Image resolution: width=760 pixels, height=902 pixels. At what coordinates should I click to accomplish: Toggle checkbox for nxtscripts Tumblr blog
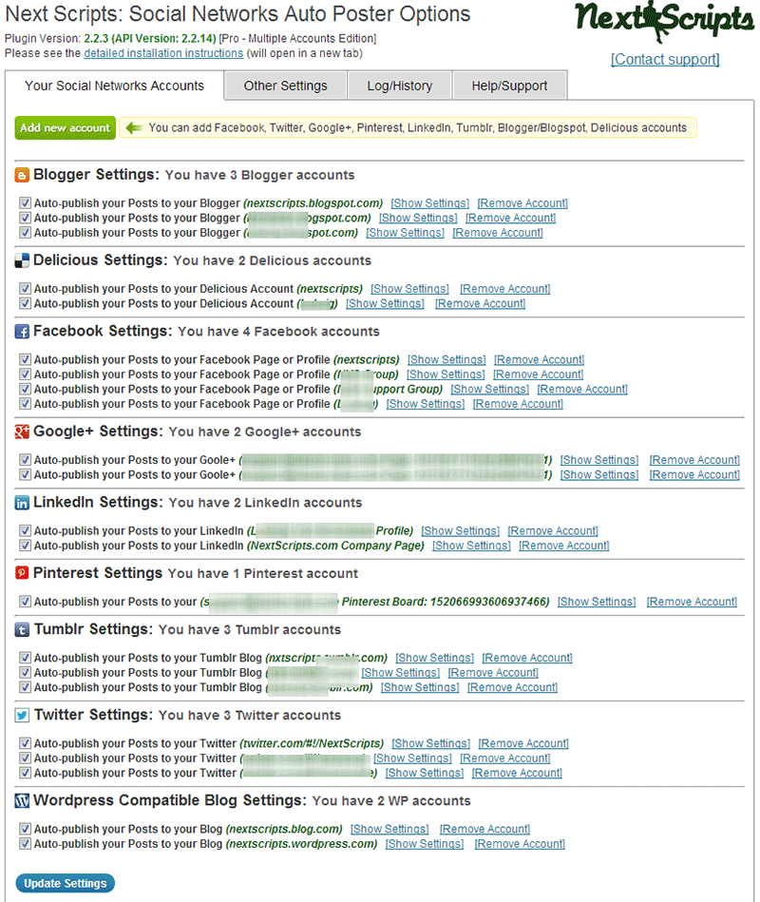pyautogui.click(x=25, y=657)
